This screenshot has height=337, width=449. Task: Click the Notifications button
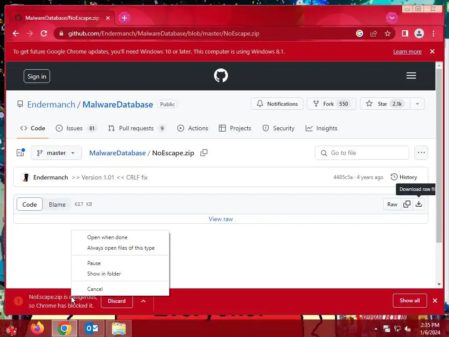click(x=277, y=104)
